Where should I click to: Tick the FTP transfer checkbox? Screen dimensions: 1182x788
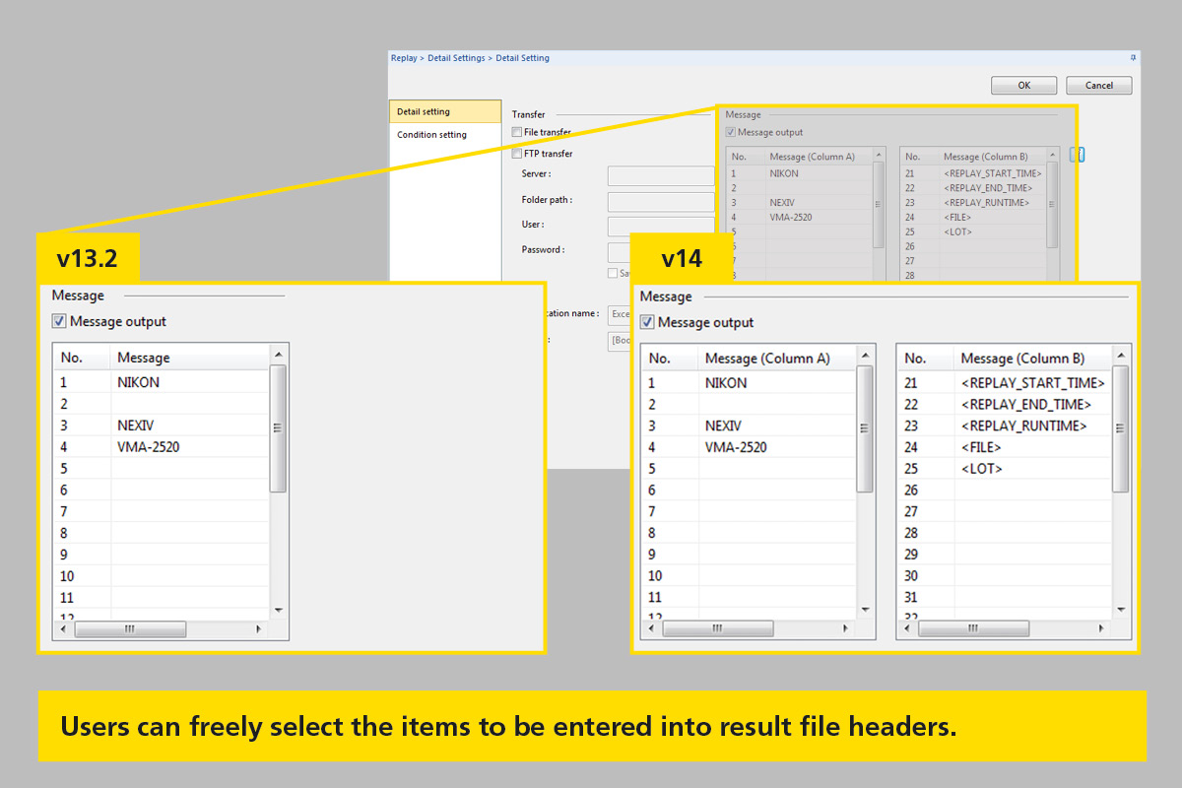point(517,154)
